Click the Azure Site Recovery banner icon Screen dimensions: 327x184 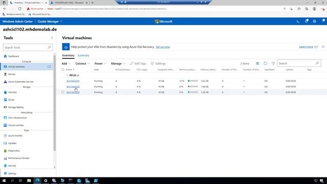coord(66,47)
